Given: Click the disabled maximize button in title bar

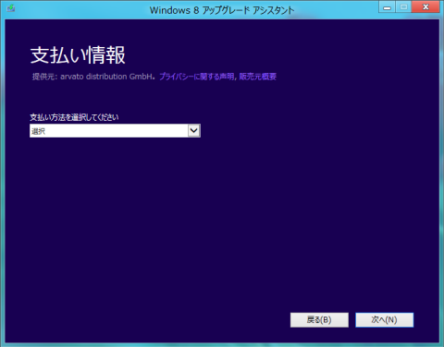Looking at the screenshot, I should point(403,6).
